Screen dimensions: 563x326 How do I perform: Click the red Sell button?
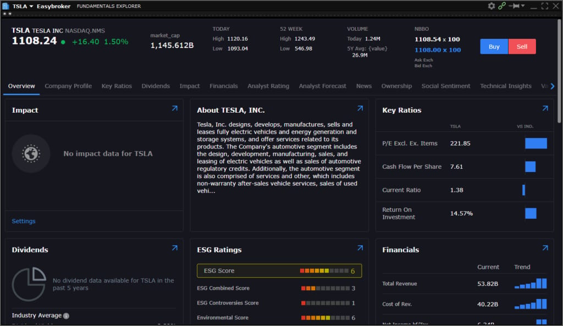[x=522, y=47]
